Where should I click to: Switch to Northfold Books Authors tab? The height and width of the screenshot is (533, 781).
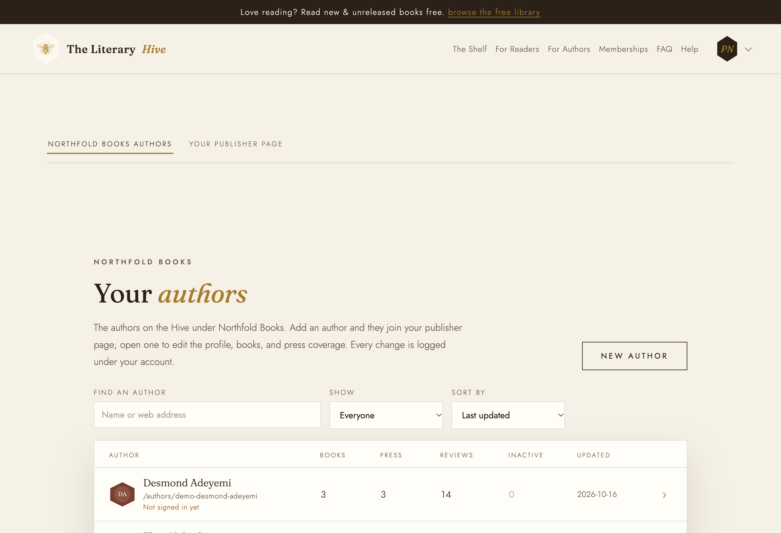(x=110, y=144)
